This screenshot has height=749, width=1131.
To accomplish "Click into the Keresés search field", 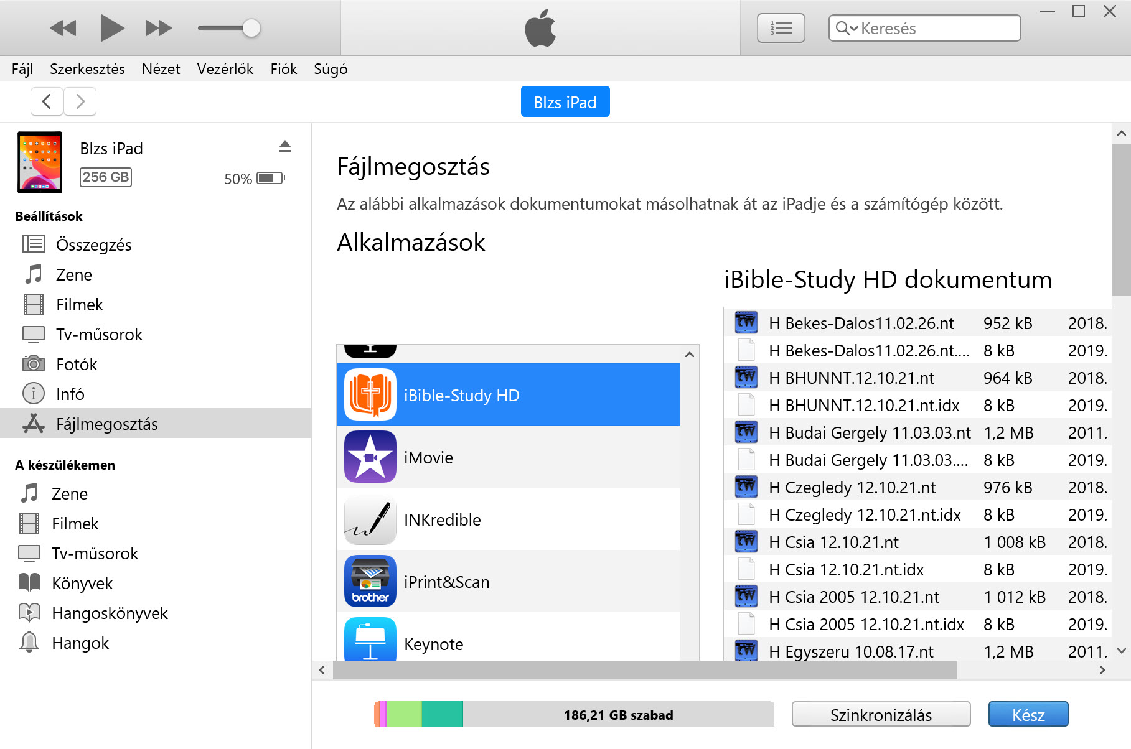I will pos(924,28).
